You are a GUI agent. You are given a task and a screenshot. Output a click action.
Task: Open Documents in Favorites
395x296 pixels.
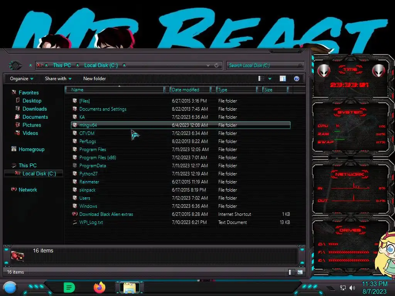(35, 117)
